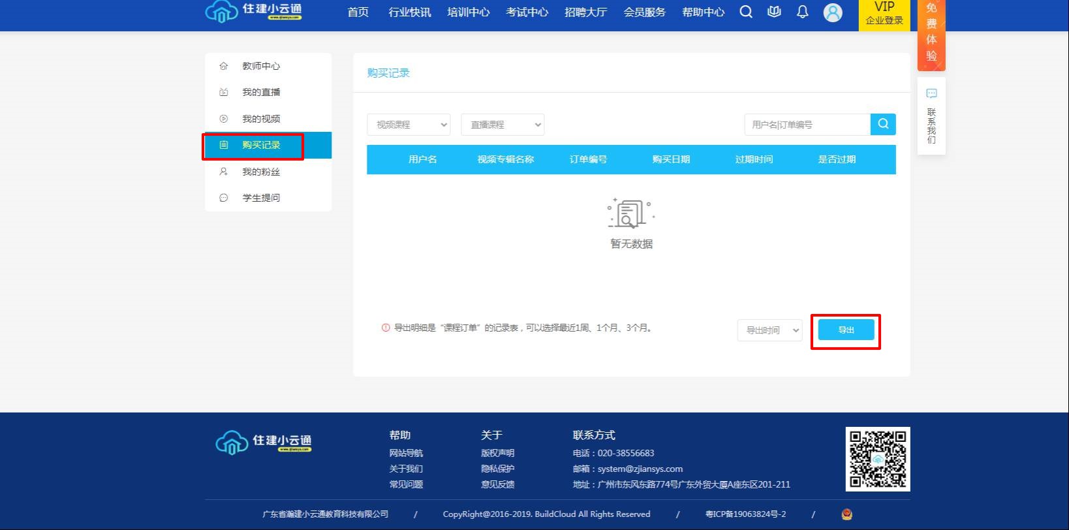The height and width of the screenshot is (530, 1069).
Task: Click the user avatar icon
Action: point(833,12)
